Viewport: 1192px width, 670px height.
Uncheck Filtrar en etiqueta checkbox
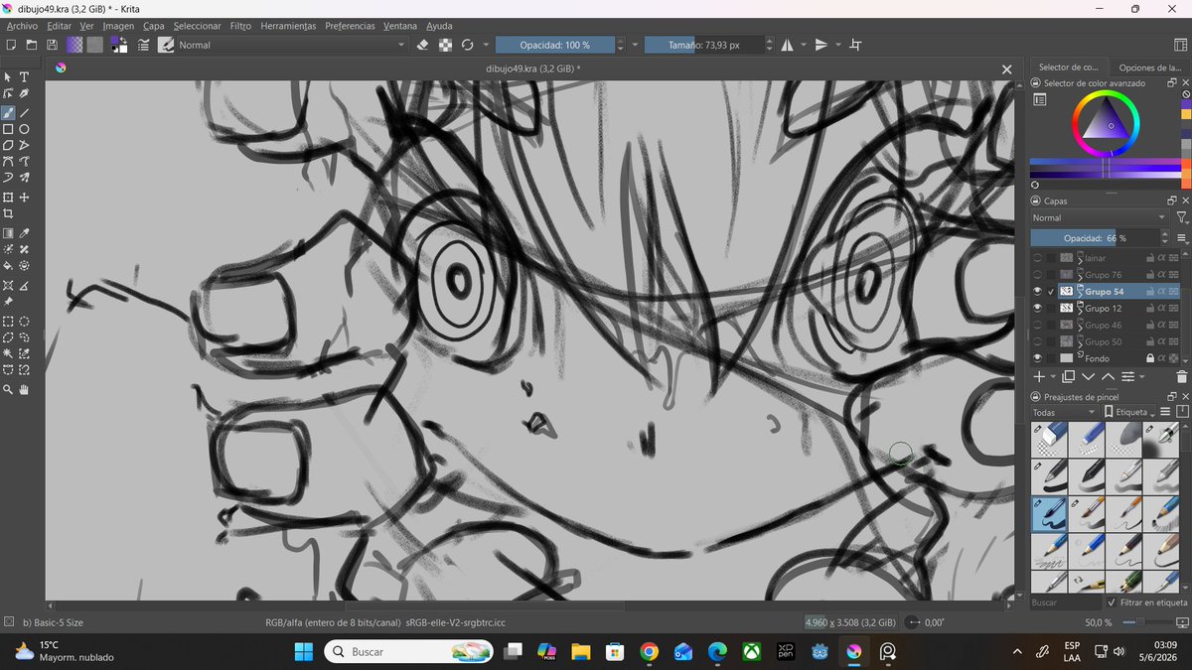tap(1111, 603)
